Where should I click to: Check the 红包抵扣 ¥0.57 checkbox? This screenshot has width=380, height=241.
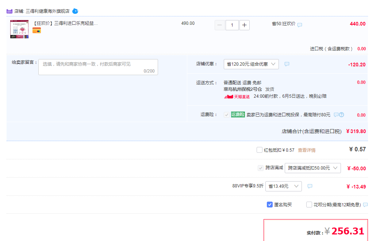coord(259,150)
